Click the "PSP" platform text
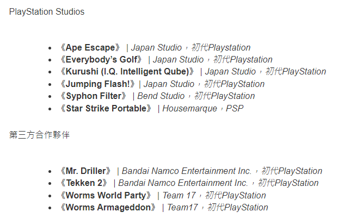Viewport: 344px width, 218px height. pos(235,108)
